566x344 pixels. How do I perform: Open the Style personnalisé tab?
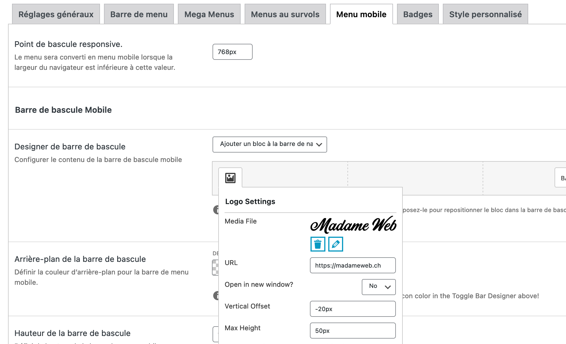click(485, 14)
